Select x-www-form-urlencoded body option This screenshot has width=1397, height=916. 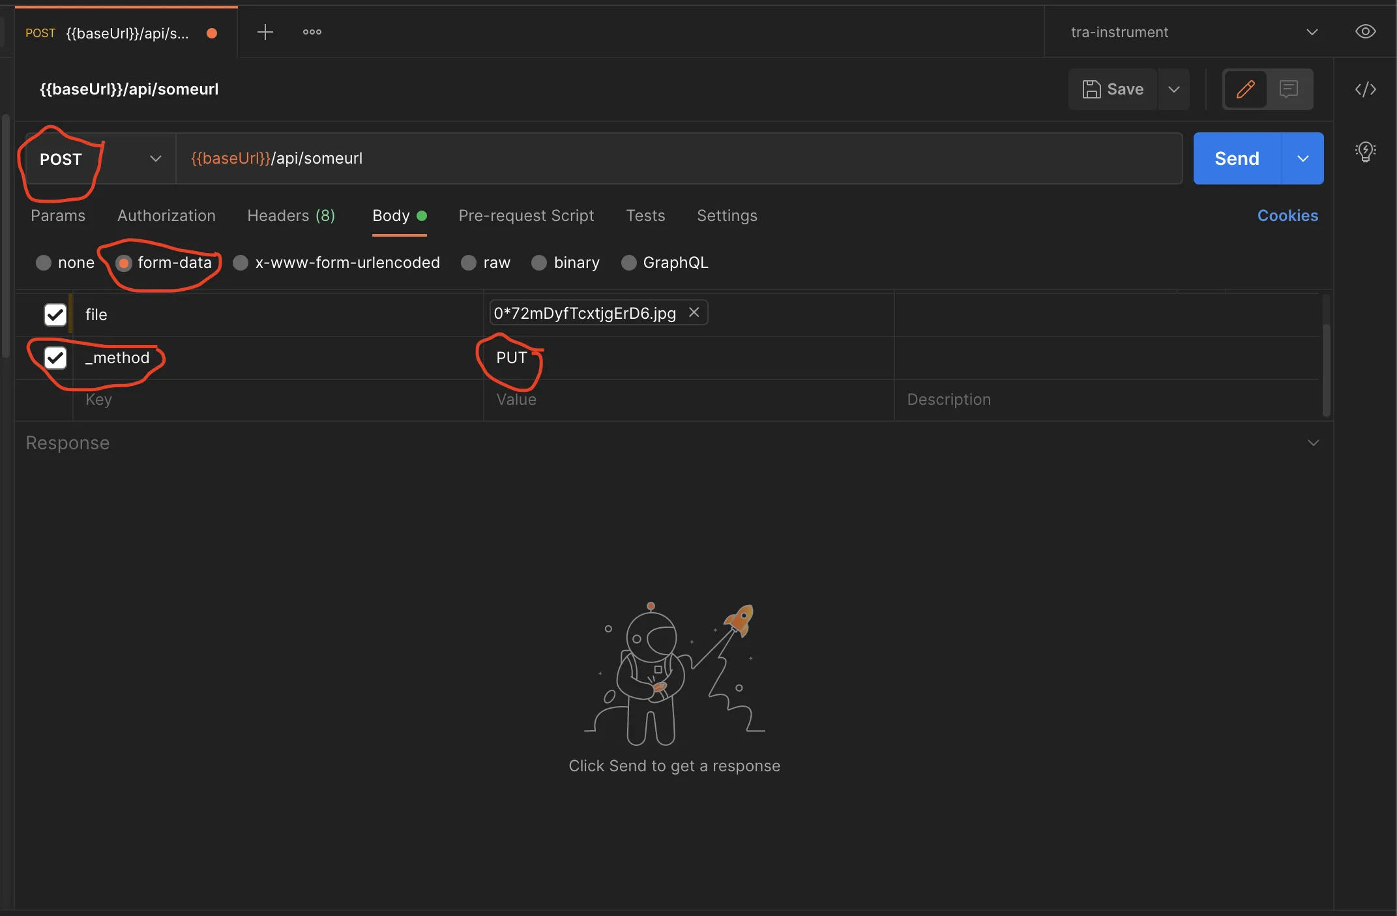[x=241, y=263]
